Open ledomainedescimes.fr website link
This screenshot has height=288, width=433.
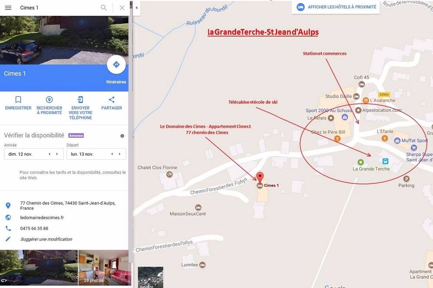click(x=42, y=218)
